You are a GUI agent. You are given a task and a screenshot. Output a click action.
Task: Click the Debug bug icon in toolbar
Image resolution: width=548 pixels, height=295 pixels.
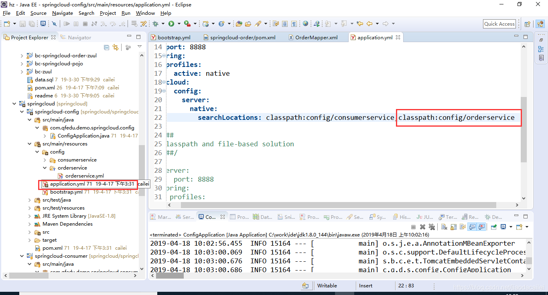pyautogui.click(x=155, y=24)
